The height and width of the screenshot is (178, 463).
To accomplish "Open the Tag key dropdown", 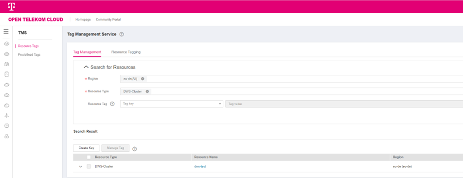I will pos(172,104).
